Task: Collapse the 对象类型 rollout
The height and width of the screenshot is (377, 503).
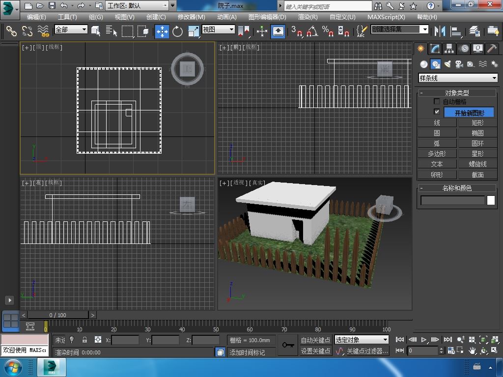Action: (457, 93)
